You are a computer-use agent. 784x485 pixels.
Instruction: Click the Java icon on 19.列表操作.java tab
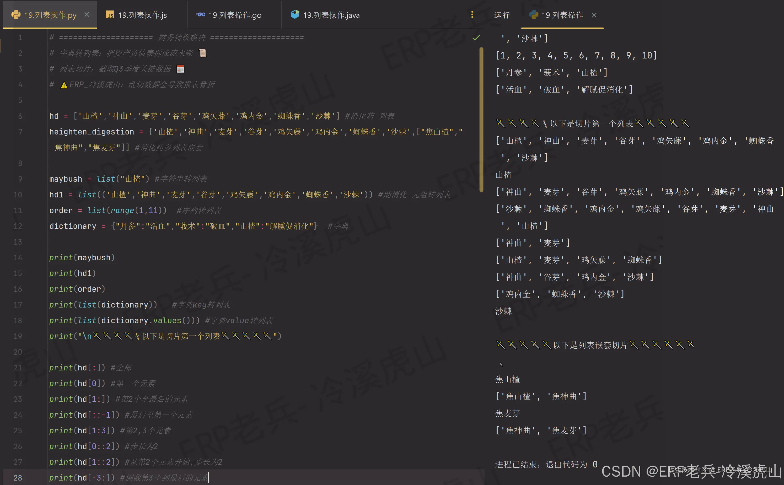(x=294, y=14)
